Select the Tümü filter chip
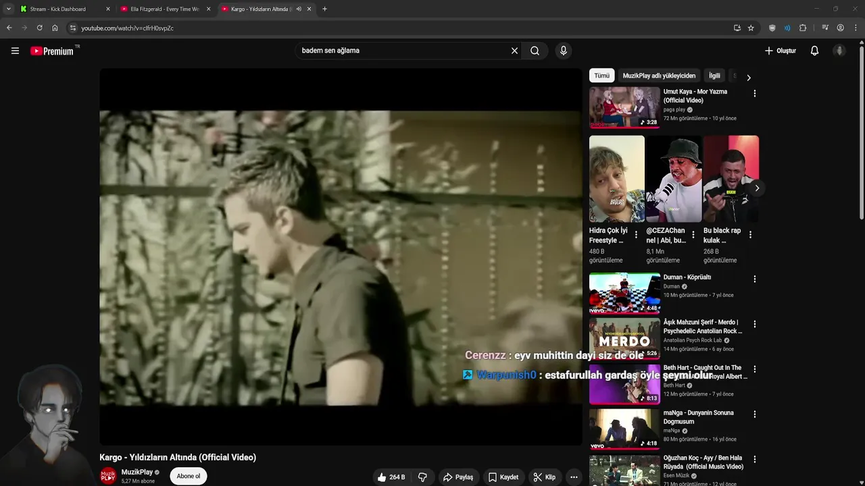Viewport: 865px width, 486px height. (x=601, y=76)
